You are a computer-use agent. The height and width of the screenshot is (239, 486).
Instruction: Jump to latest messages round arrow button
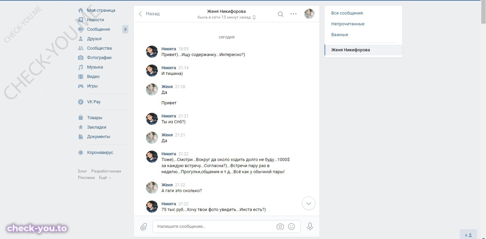click(308, 204)
